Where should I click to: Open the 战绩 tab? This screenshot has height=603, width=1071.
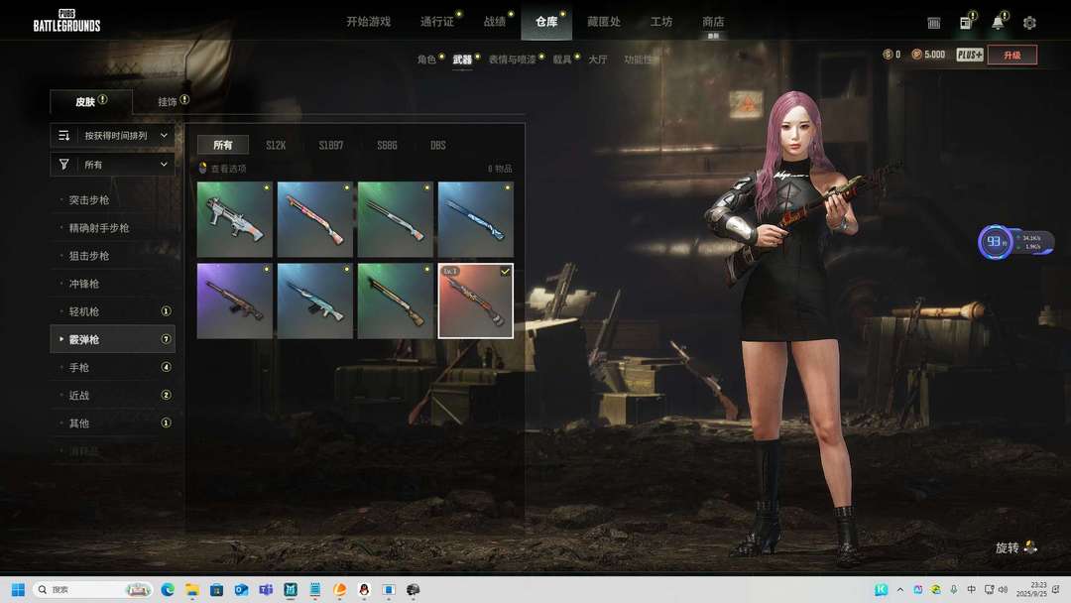pos(495,22)
